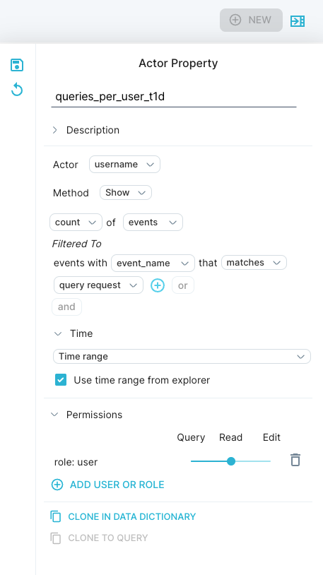The width and height of the screenshot is (323, 575).
Task: Click the role: user permission slider handle
Action: click(x=231, y=461)
